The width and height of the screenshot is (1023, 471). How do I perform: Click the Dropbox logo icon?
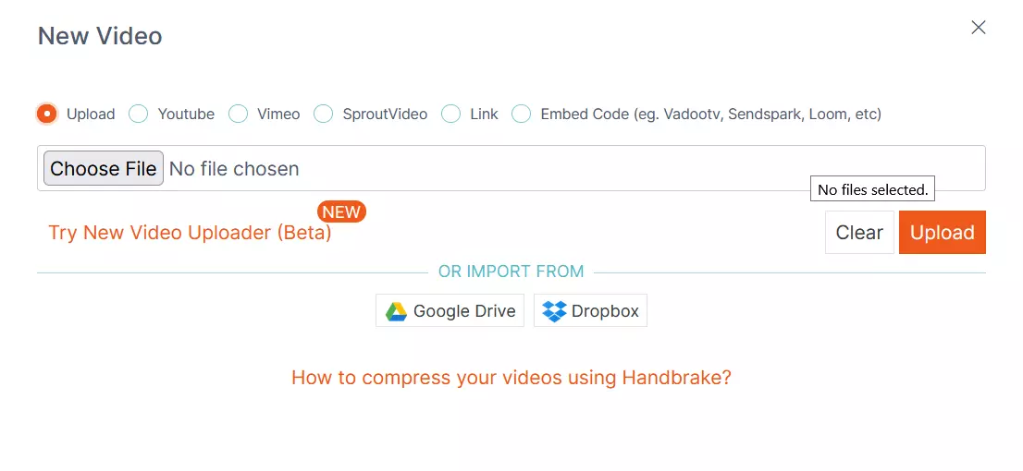pos(554,311)
